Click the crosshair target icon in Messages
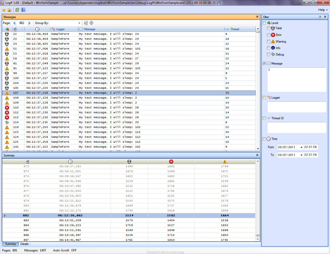 point(91,23)
